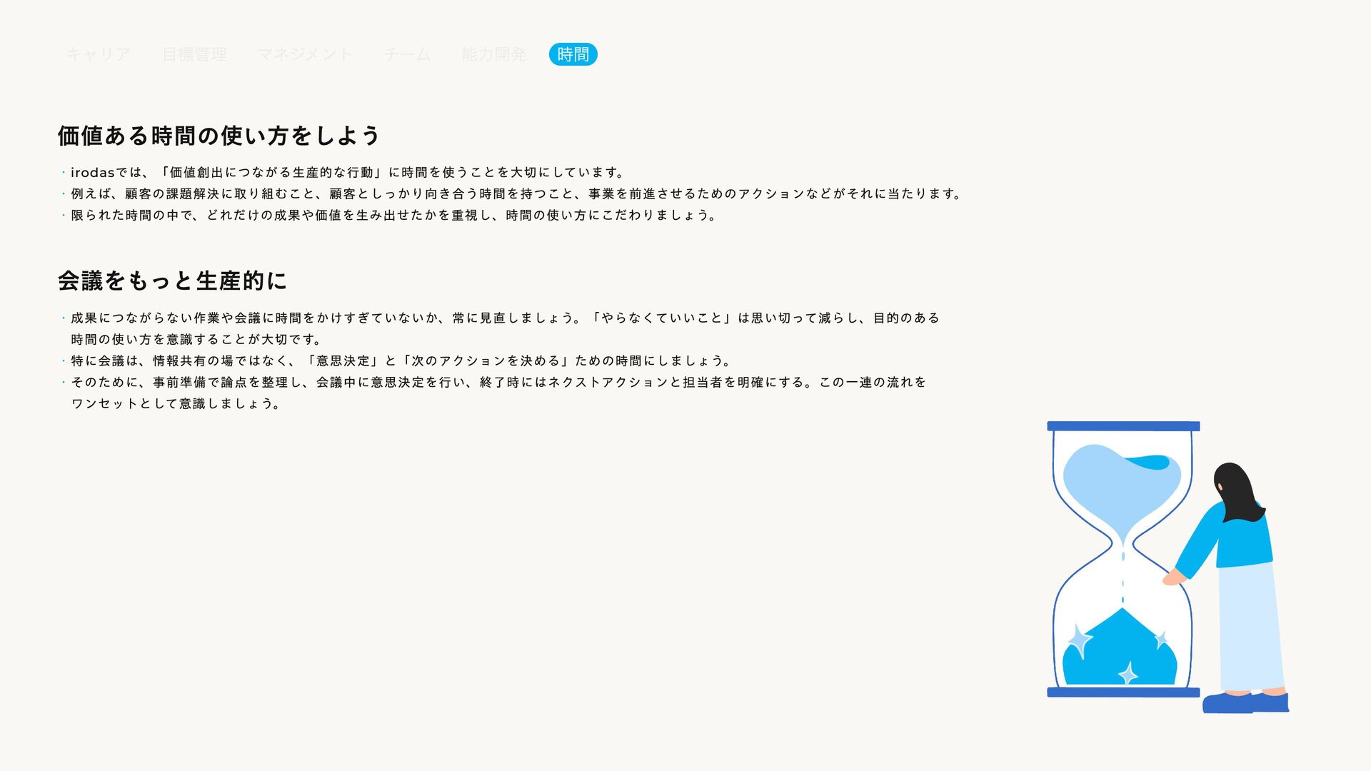Select the faded キャリア tab
This screenshot has width=1371, height=771.
pyautogui.click(x=99, y=54)
